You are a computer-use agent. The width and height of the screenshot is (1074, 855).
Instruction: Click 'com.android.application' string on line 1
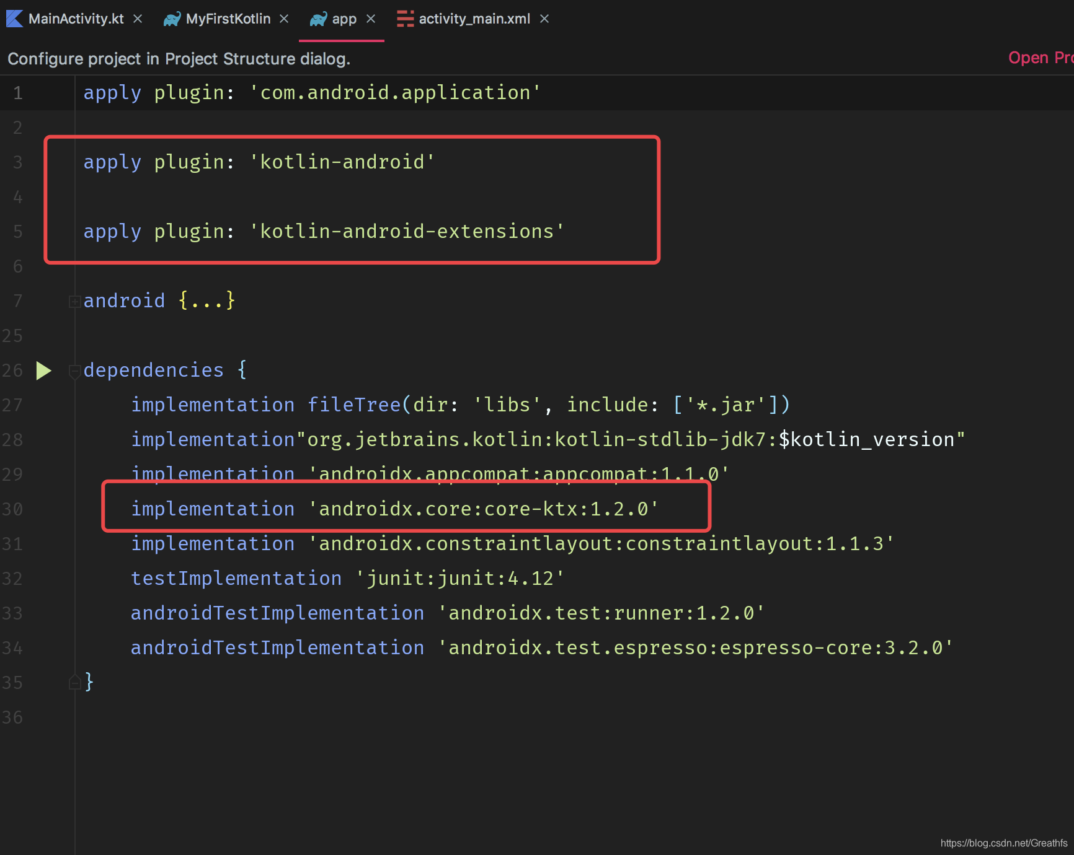tap(395, 92)
